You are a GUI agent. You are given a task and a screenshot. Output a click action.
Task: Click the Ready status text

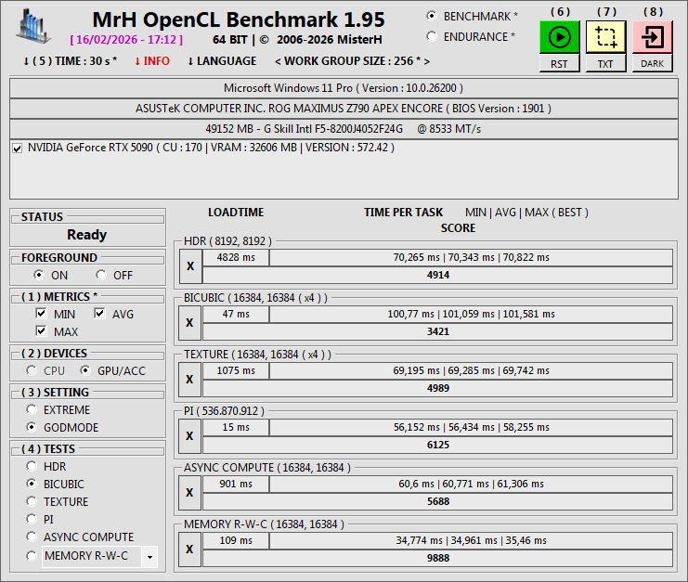tap(87, 235)
